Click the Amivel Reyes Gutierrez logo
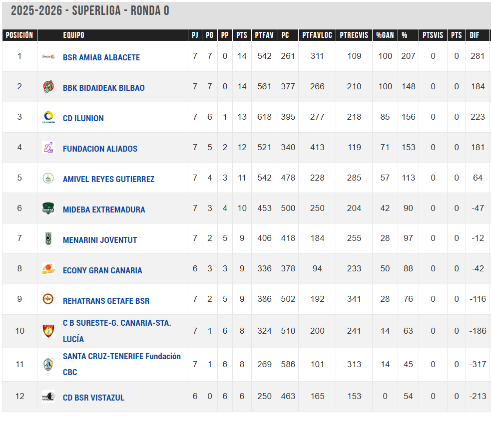This screenshot has width=491, height=421. pos(48,179)
